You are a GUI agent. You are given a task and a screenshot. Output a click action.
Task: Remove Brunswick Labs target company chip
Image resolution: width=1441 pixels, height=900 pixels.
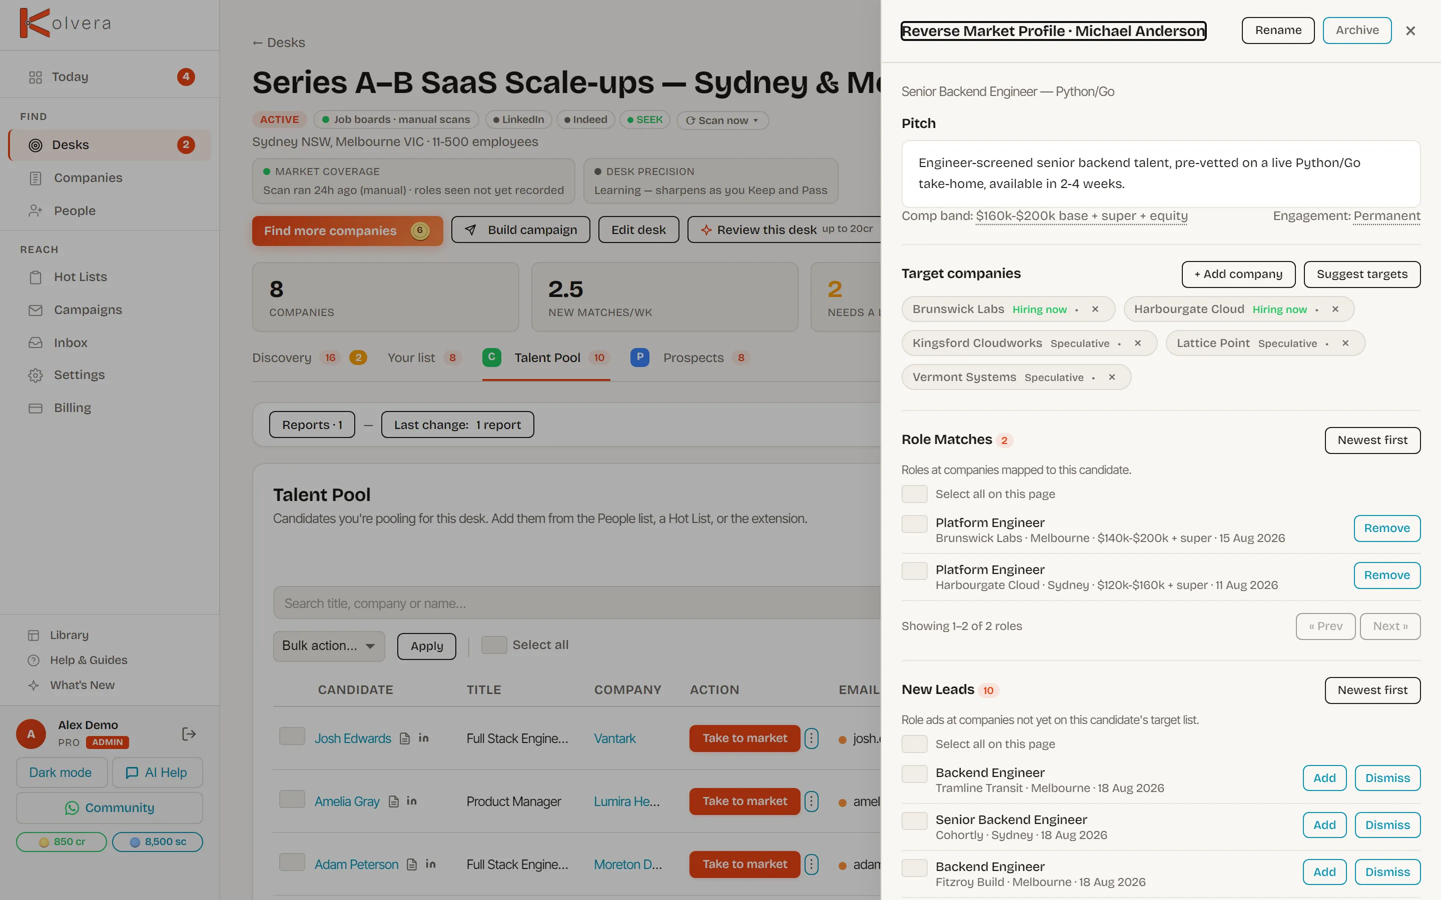tap(1095, 309)
